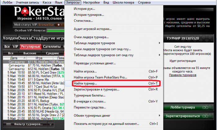Select the $12 NL Hold'em Turbo row
The image size is (217, 130).
(34, 69)
